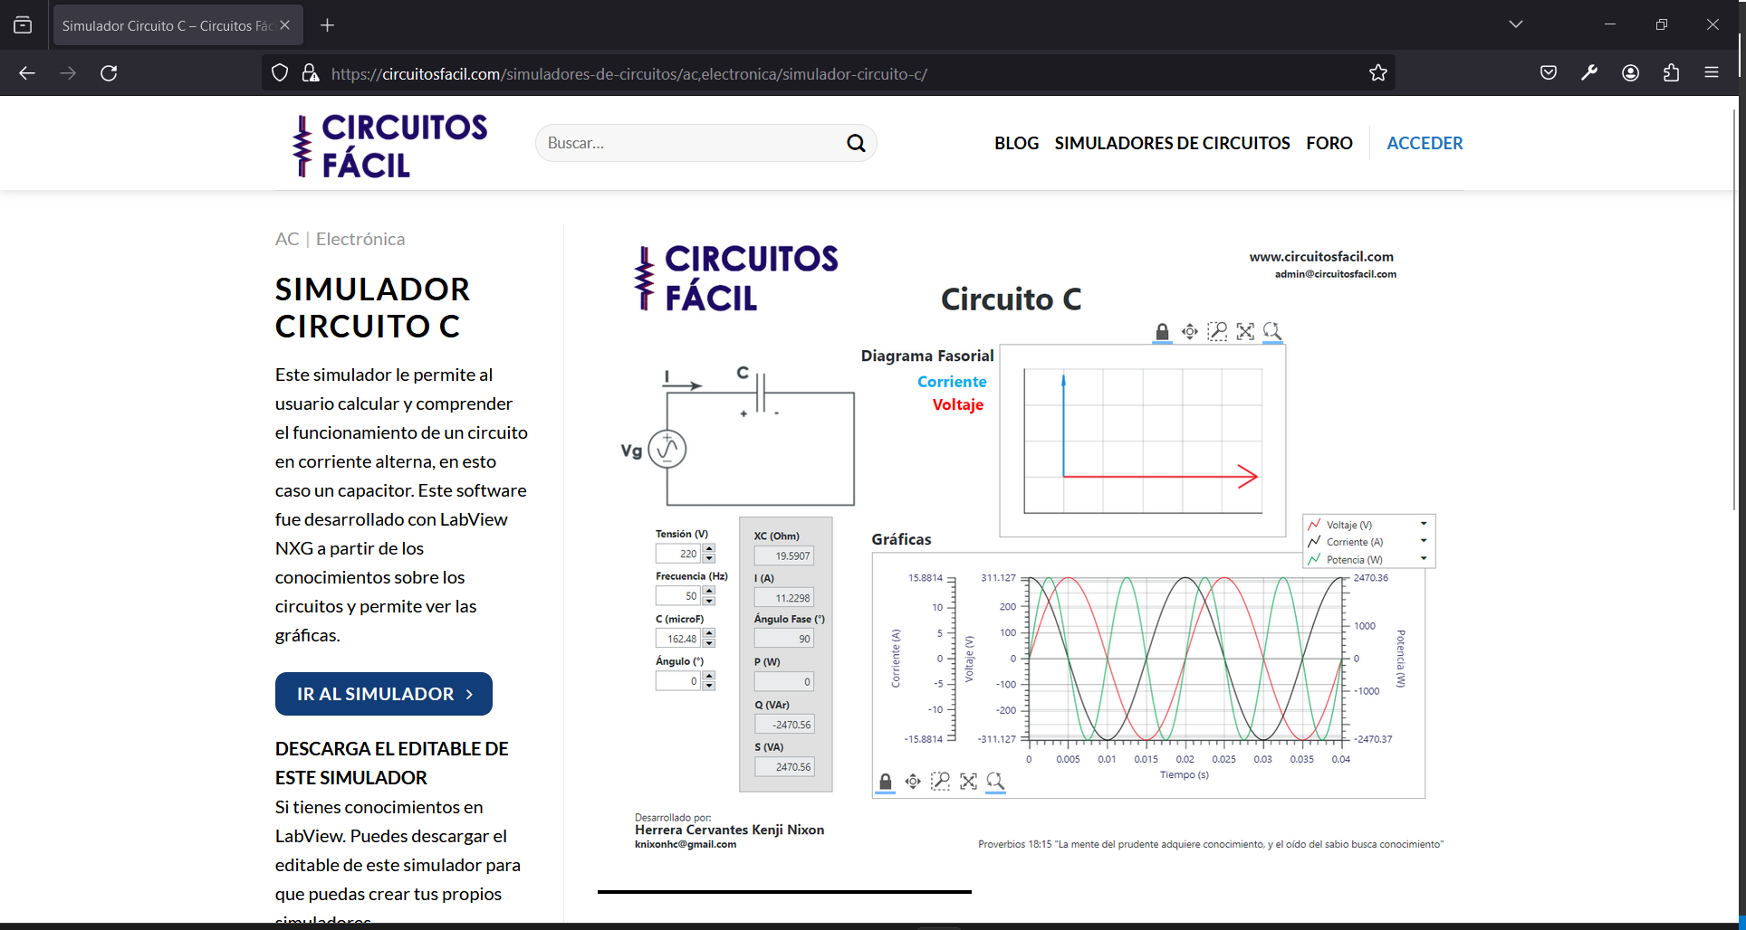Open the Potencia (W) legend dropdown arrow
Image resolution: width=1746 pixels, height=930 pixels.
pyautogui.click(x=1424, y=559)
